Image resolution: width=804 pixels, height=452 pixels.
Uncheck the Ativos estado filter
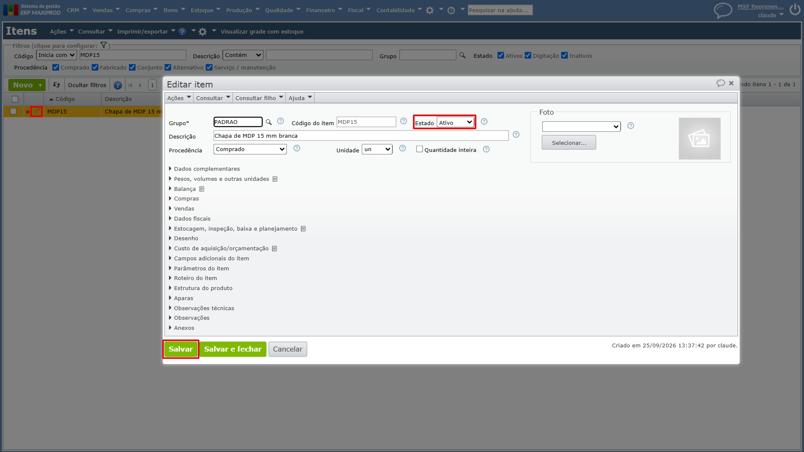pyautogui.click(x=500, y=55)
